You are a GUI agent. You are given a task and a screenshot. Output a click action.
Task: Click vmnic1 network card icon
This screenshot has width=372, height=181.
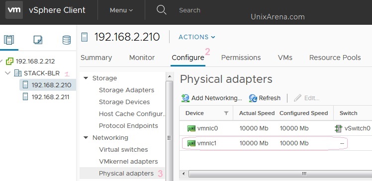tap(191, 143)
